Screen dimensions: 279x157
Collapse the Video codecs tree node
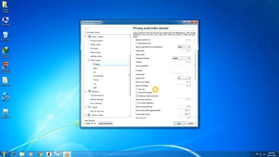(88, 60)
